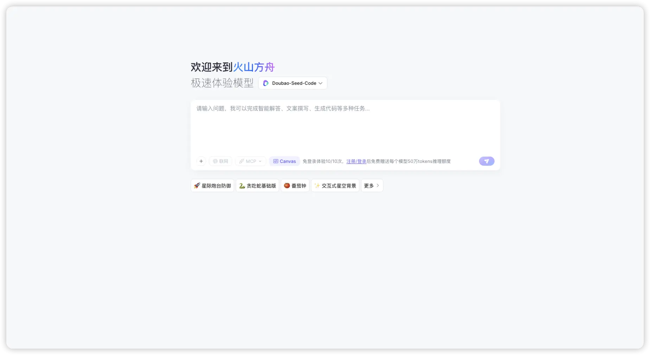Click the MCP plug icon
Screen dimensions: 650x355
(241, 161)
